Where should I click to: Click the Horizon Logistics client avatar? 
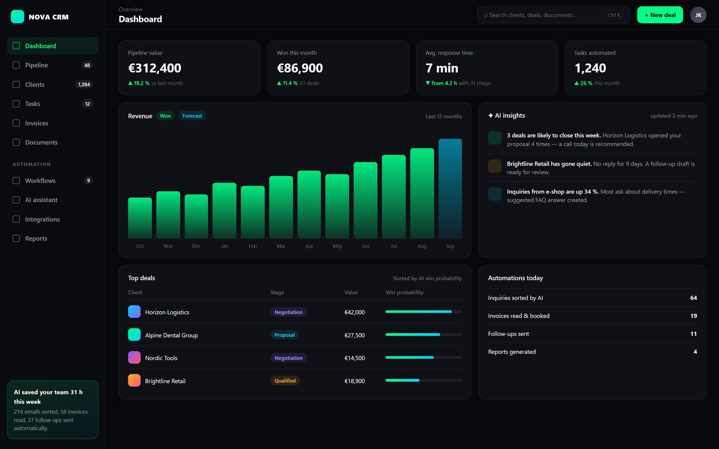tap(134, 312)
